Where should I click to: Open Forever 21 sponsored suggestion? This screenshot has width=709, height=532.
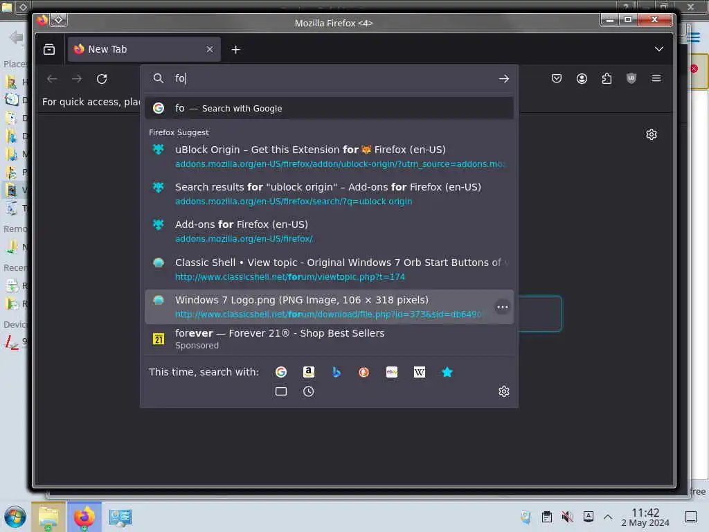coord(329,339)
